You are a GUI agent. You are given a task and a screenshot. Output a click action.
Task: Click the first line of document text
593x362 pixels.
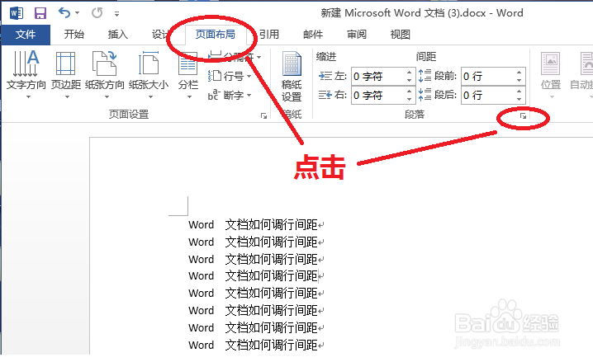[x=256, y=224]
